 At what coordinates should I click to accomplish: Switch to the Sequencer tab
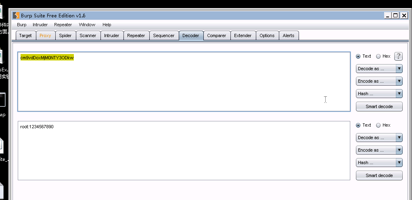(x=164, y=35)
